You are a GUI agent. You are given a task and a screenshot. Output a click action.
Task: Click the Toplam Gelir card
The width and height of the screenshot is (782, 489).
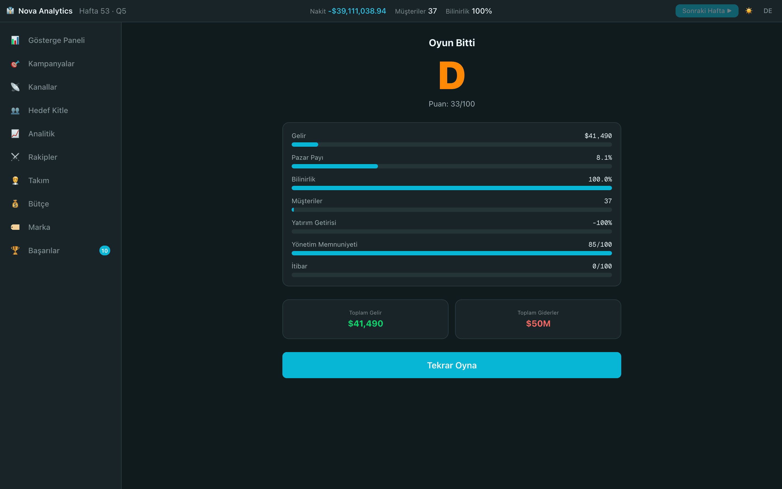point(365,319)
